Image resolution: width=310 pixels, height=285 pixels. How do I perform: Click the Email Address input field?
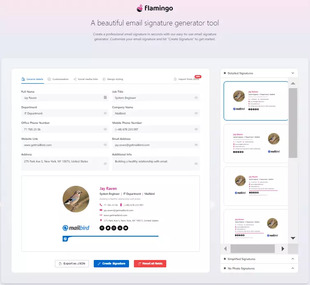pyautogui.click(x=156, y=145)
